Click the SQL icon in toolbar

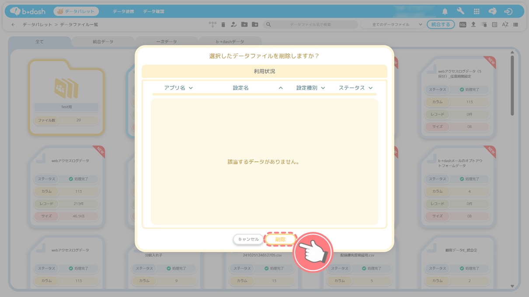[463, 25]
